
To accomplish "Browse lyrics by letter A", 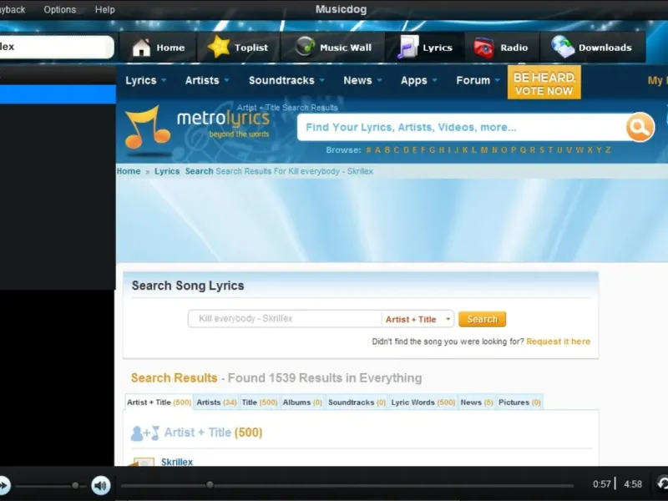I will coord(377,150).
